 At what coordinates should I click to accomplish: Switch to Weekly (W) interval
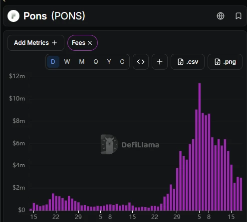pyautogui.click(x=67, y=62)
